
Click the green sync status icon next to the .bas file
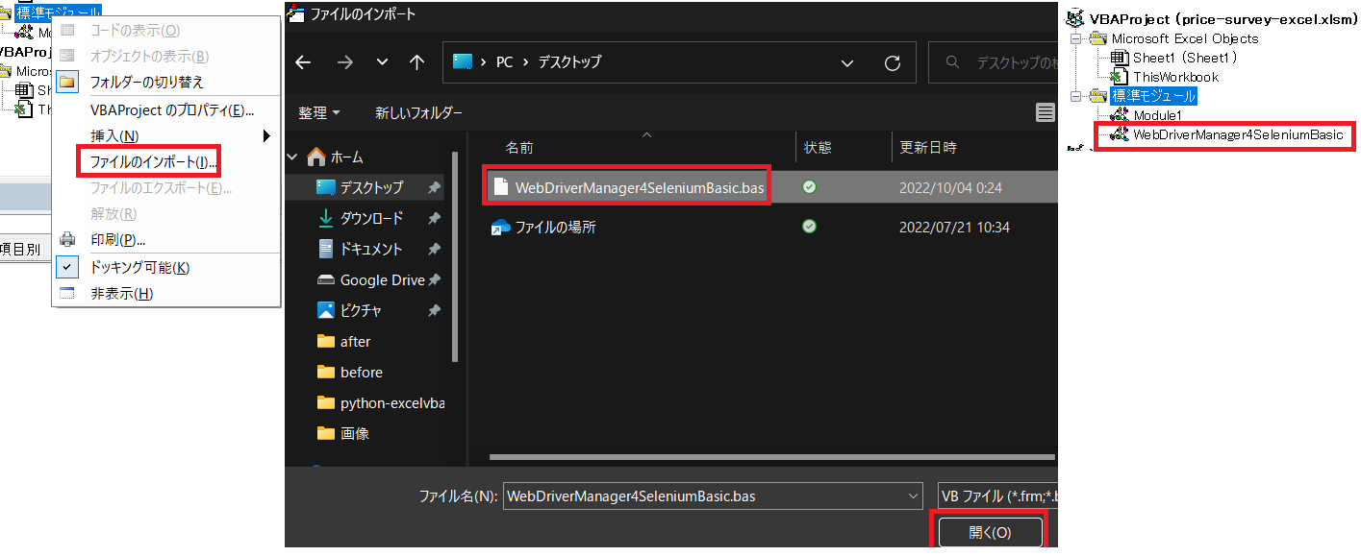click(x=808, y=186)
